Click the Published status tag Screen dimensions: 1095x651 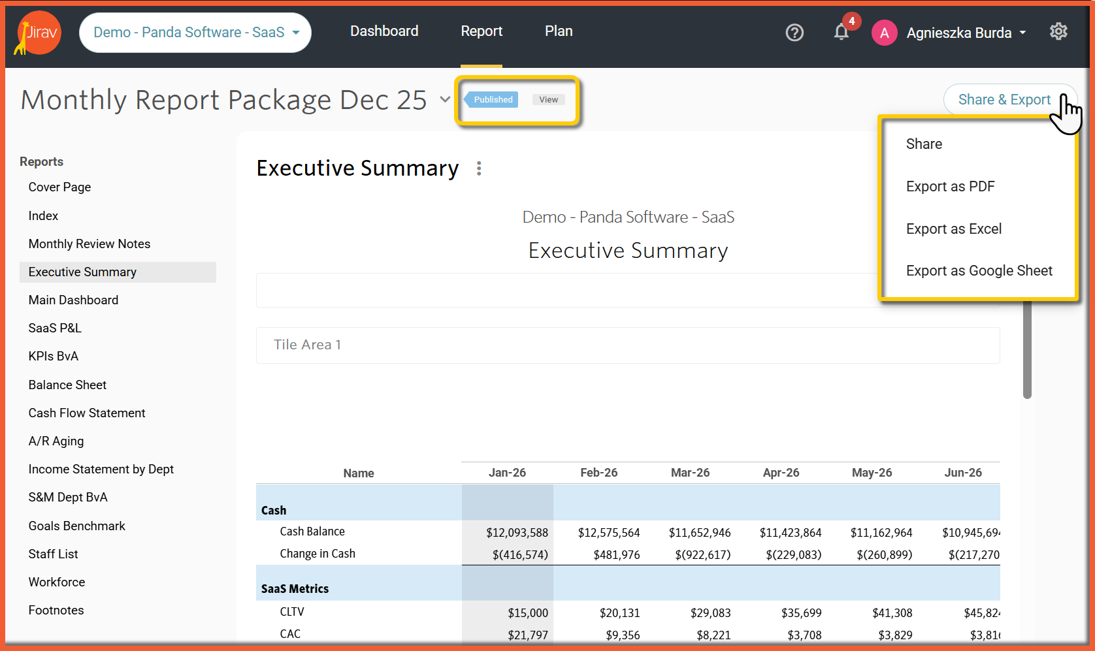pos(493,100)
